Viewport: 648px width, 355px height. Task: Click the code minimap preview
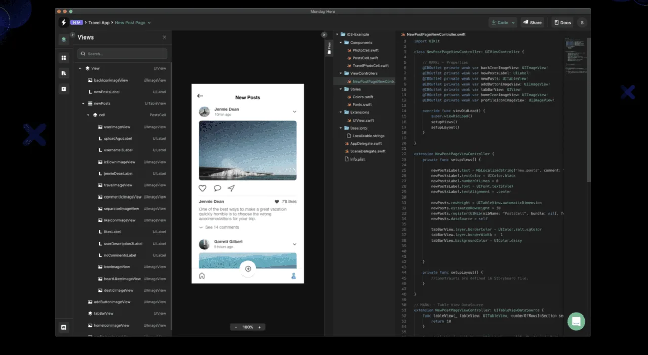pyautogui.click(x=576, y=56)
